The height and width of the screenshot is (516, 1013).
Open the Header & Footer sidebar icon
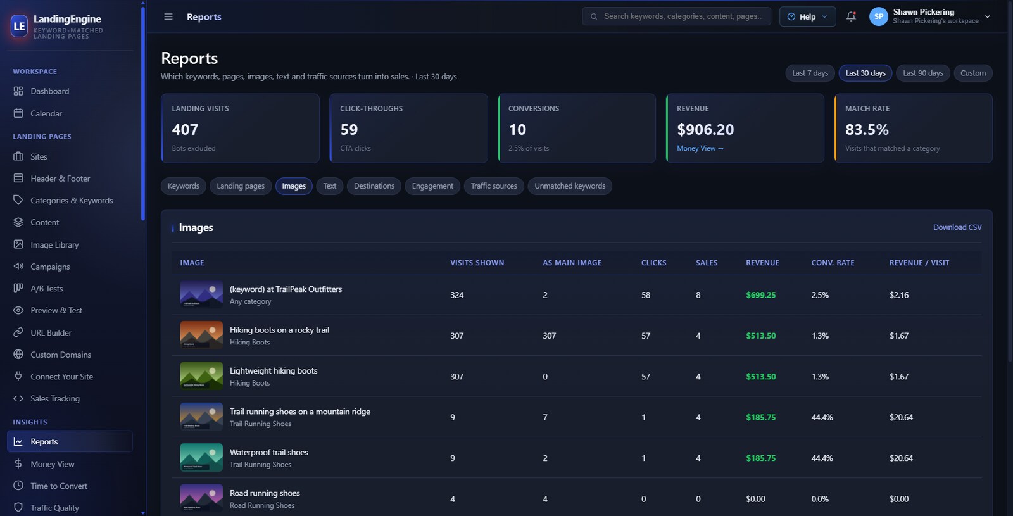point(18,179)
